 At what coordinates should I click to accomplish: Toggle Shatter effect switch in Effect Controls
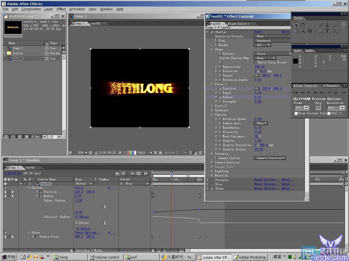(212, 32)
